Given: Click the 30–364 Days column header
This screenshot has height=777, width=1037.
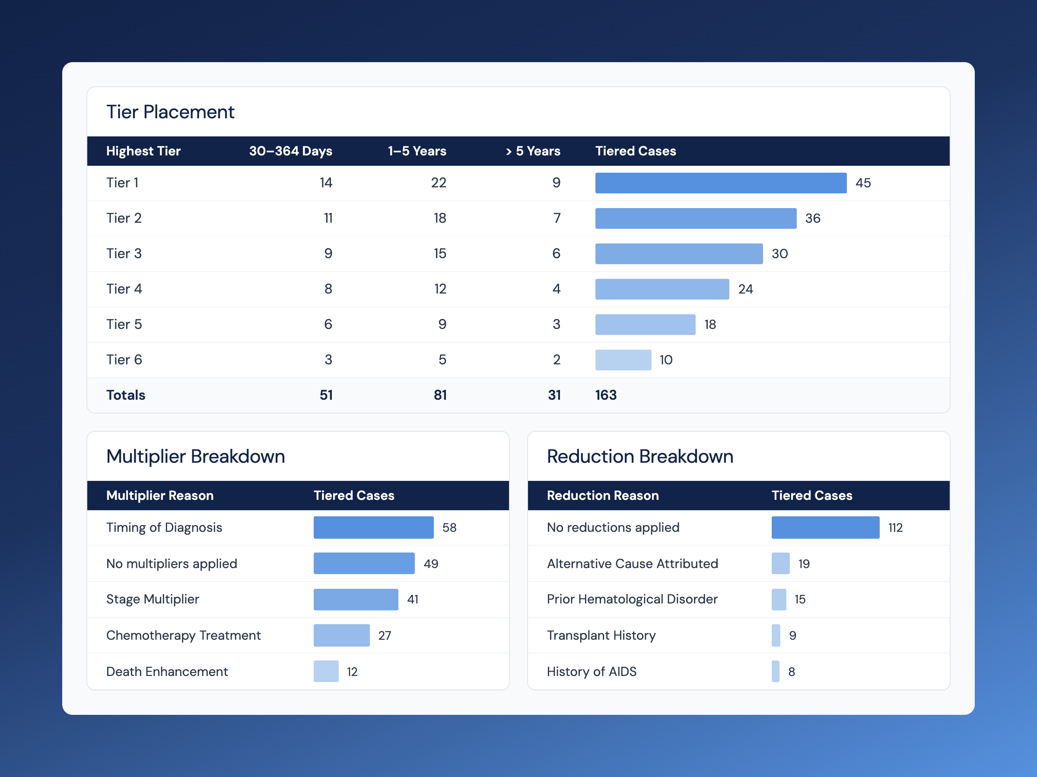Looking at the screenshot, I should [x=291, y=151].
